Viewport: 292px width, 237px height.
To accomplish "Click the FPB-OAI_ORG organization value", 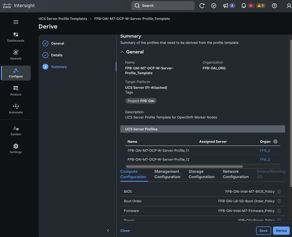I will [x=214, y=68].
